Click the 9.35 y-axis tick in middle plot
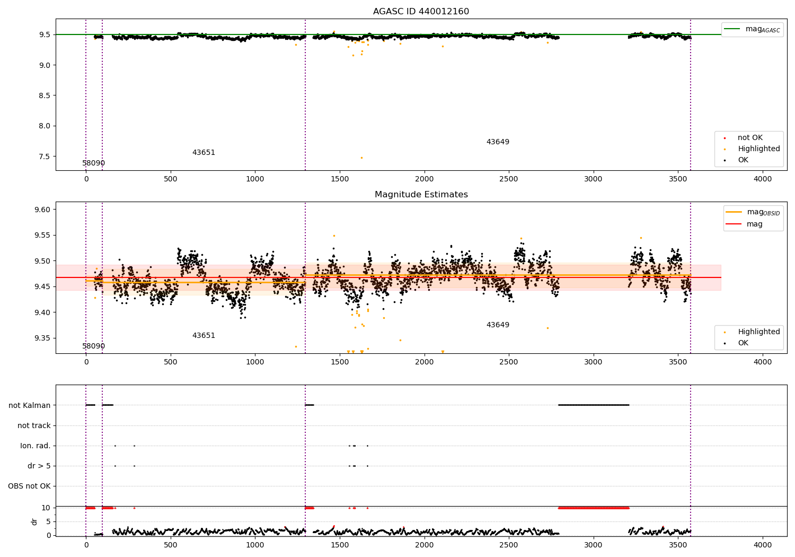The height and width of the screenshot is (557, 795). (x=42, y=338)
